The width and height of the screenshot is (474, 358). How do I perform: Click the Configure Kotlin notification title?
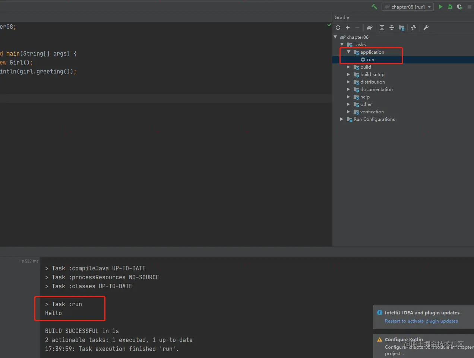pos(404,340)
